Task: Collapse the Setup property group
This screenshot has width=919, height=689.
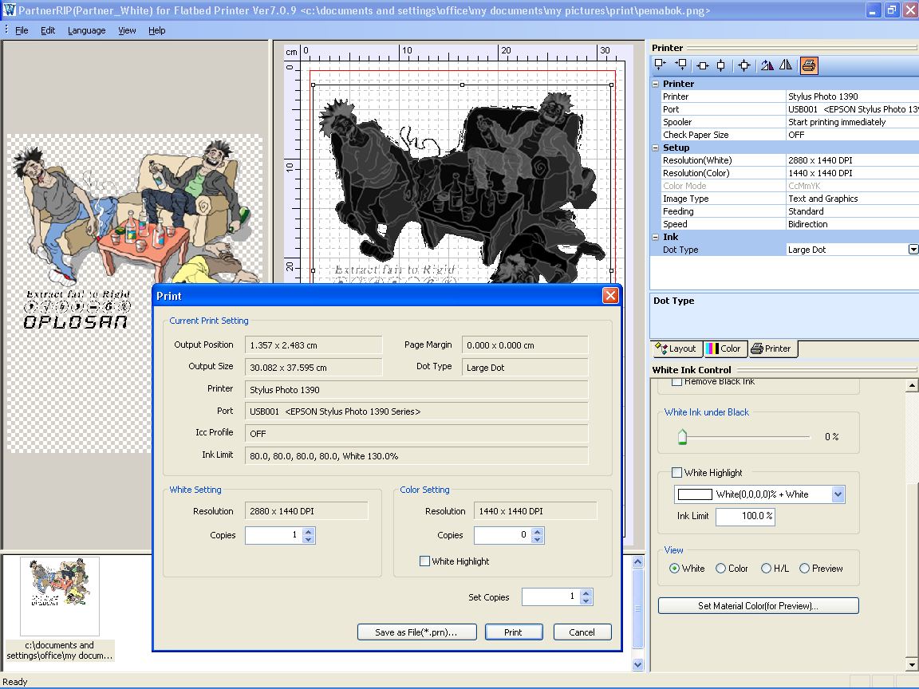Action: click(656, 148)
